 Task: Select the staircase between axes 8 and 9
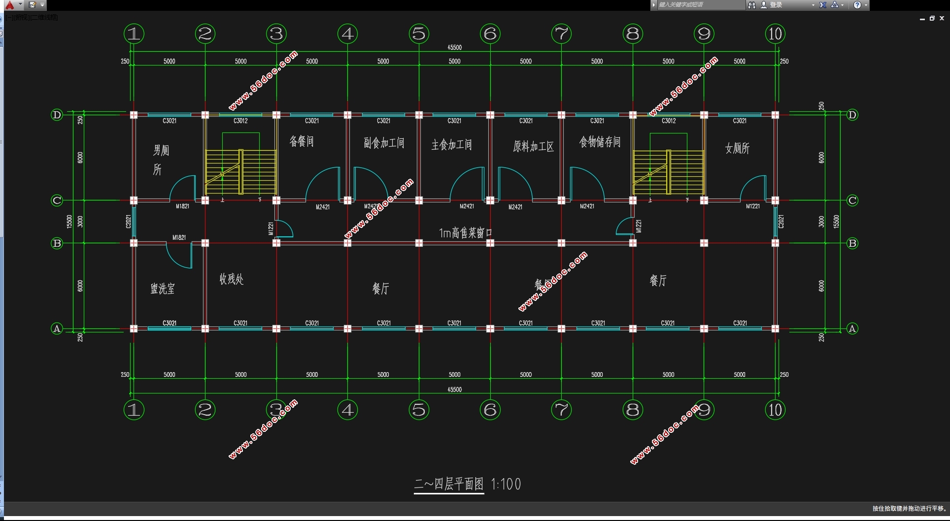point(669,172)
